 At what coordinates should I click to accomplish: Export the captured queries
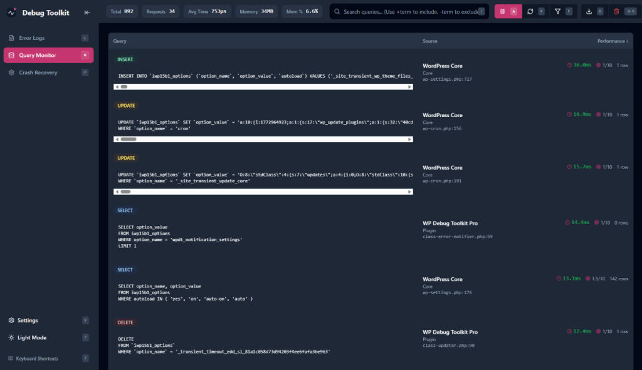point(589,11)
